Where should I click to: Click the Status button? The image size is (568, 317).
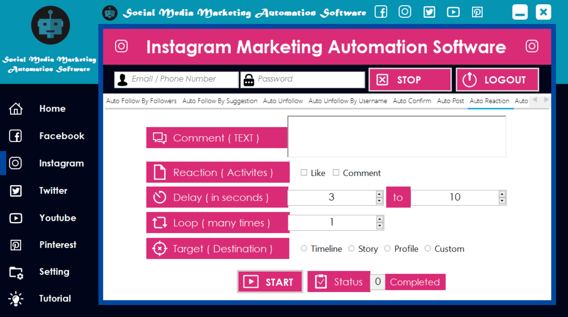339,282
